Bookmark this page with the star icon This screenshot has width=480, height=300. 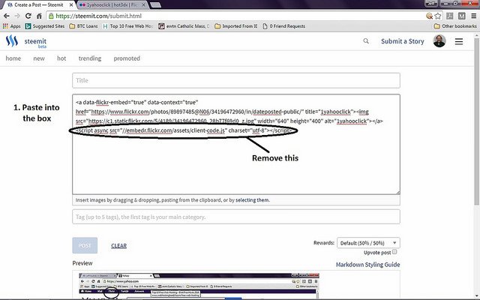pyautogui.click(x=438, y=16)
